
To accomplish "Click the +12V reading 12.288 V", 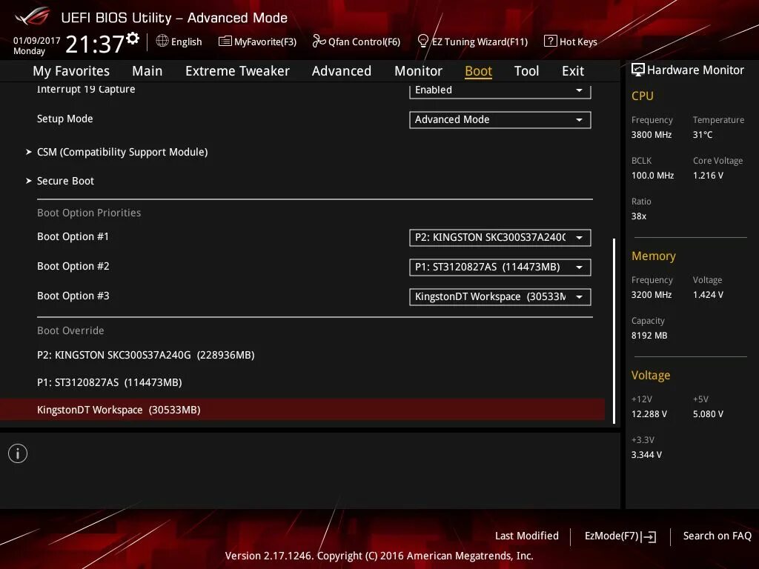I will pos(649,414).
